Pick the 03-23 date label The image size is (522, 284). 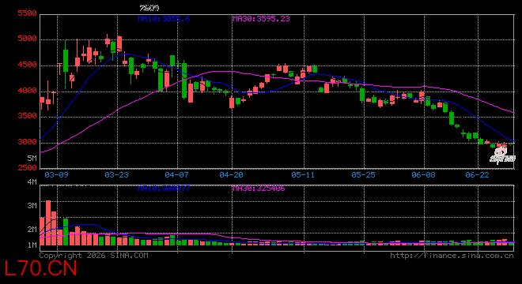[x=116, y=174]
